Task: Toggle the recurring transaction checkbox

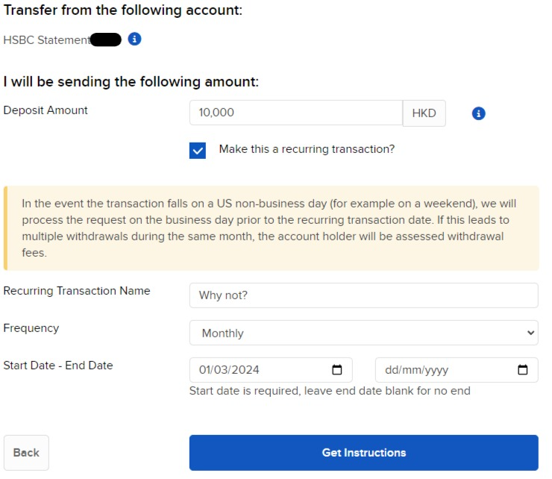Action: (198, 151)
